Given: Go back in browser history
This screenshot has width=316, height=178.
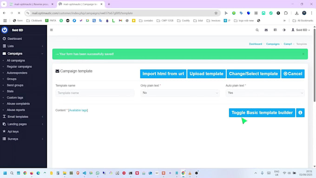Looking at the screenshot, I should coord(4,13).
